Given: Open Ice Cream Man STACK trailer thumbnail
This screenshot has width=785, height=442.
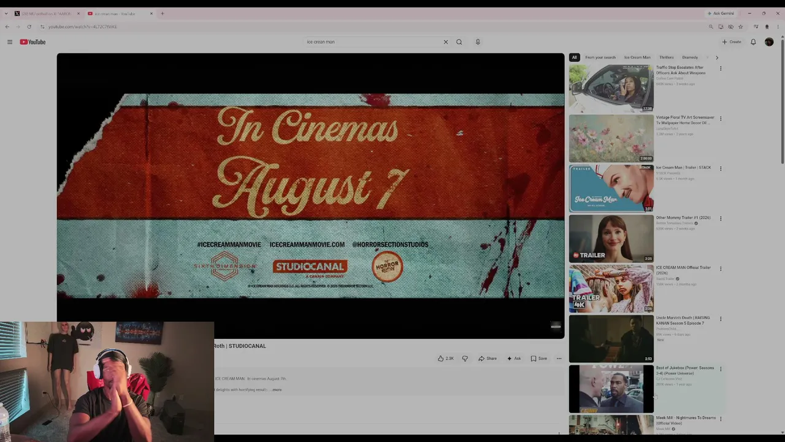Looking at the screenshot, I should click(611, 188).
